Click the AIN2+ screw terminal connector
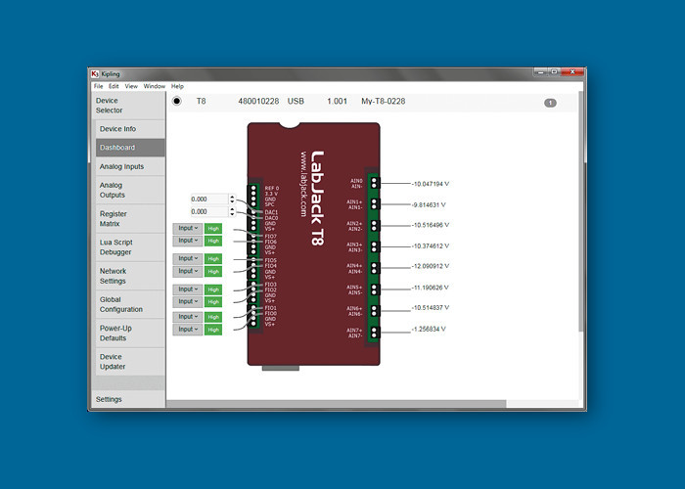This screenshot has height=489, width=685. tap(374, 226)
